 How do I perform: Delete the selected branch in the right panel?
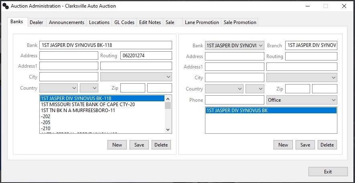coord(327,145)
